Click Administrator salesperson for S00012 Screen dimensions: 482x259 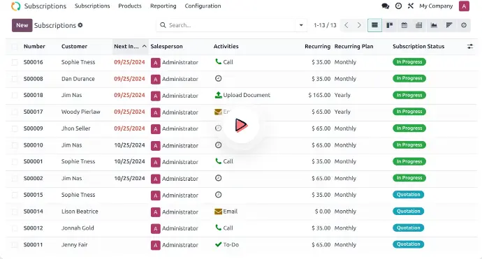[175, 228]
